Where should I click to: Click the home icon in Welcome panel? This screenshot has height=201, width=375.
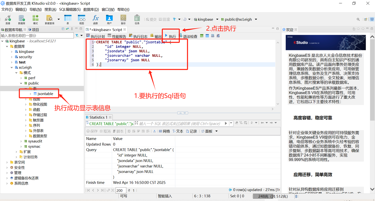pyautogui.click(x=354, y=29)
